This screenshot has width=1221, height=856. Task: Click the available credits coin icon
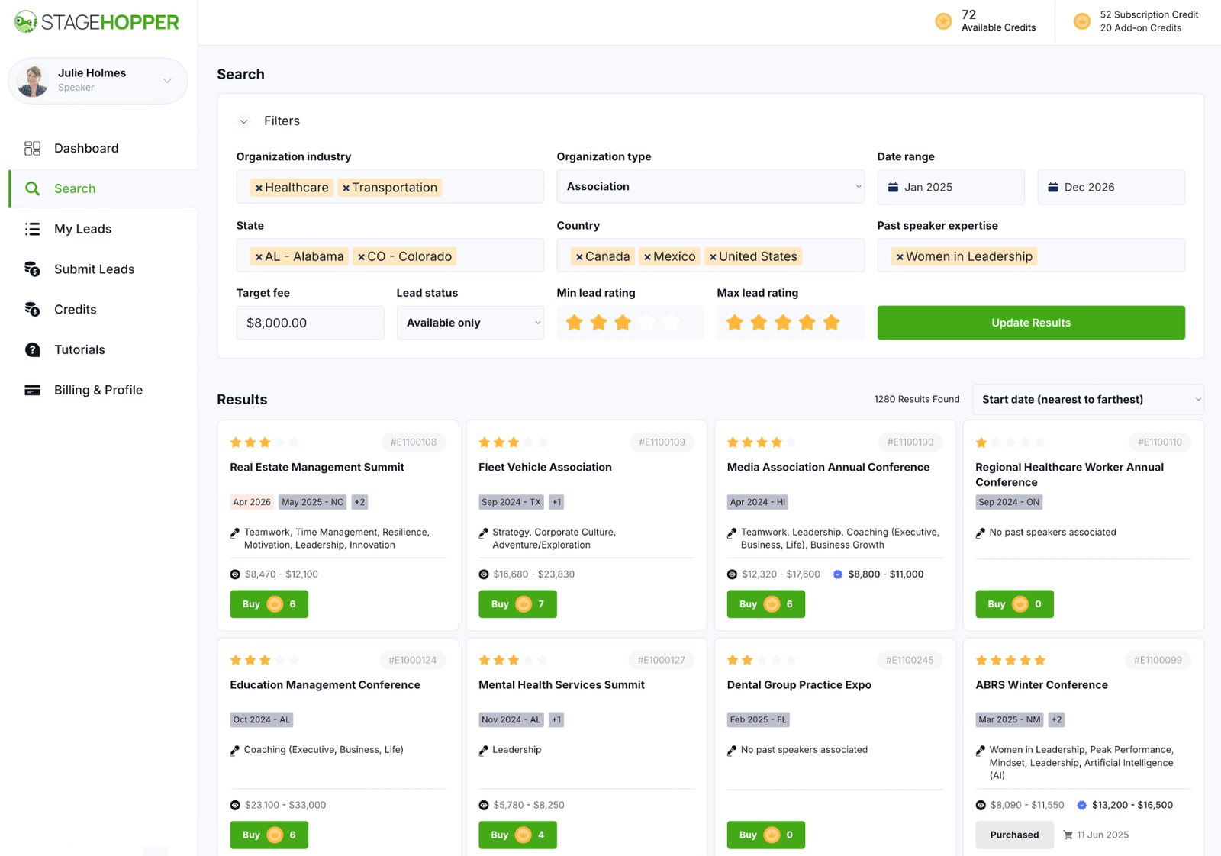943,21
